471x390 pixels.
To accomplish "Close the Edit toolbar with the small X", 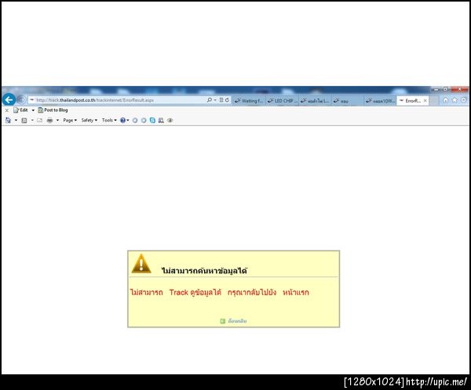I will pos(6,110).
